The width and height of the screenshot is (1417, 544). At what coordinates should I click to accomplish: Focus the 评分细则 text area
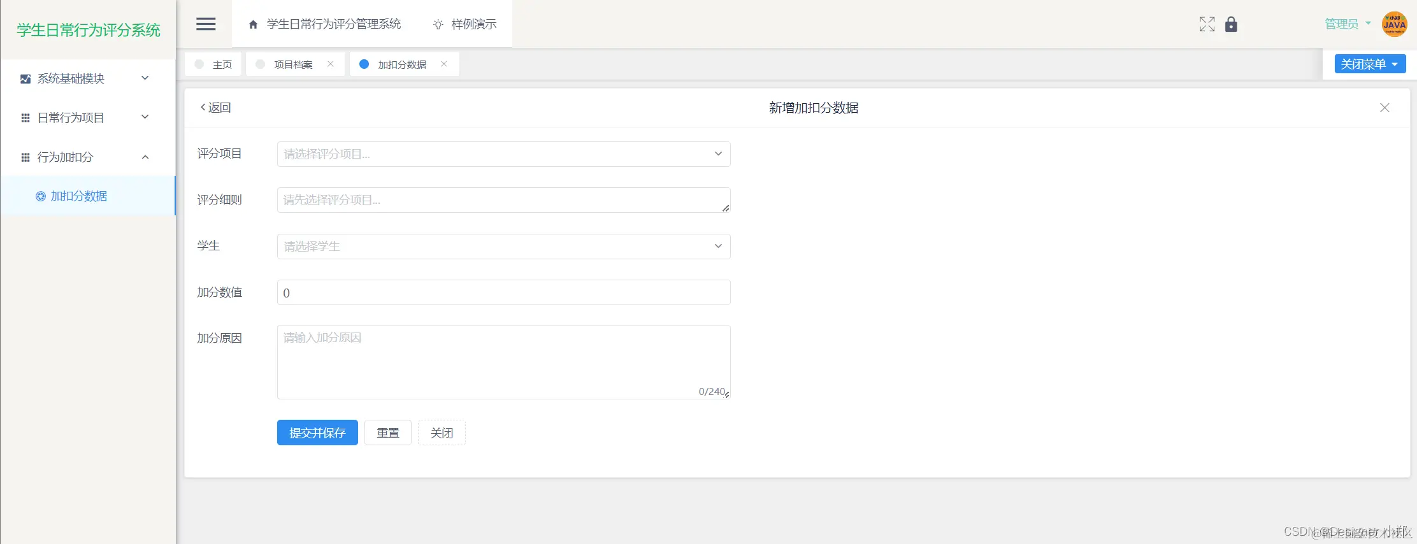[x=503, y=200]
